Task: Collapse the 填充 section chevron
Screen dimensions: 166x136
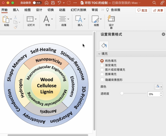Action: (99, 54)
